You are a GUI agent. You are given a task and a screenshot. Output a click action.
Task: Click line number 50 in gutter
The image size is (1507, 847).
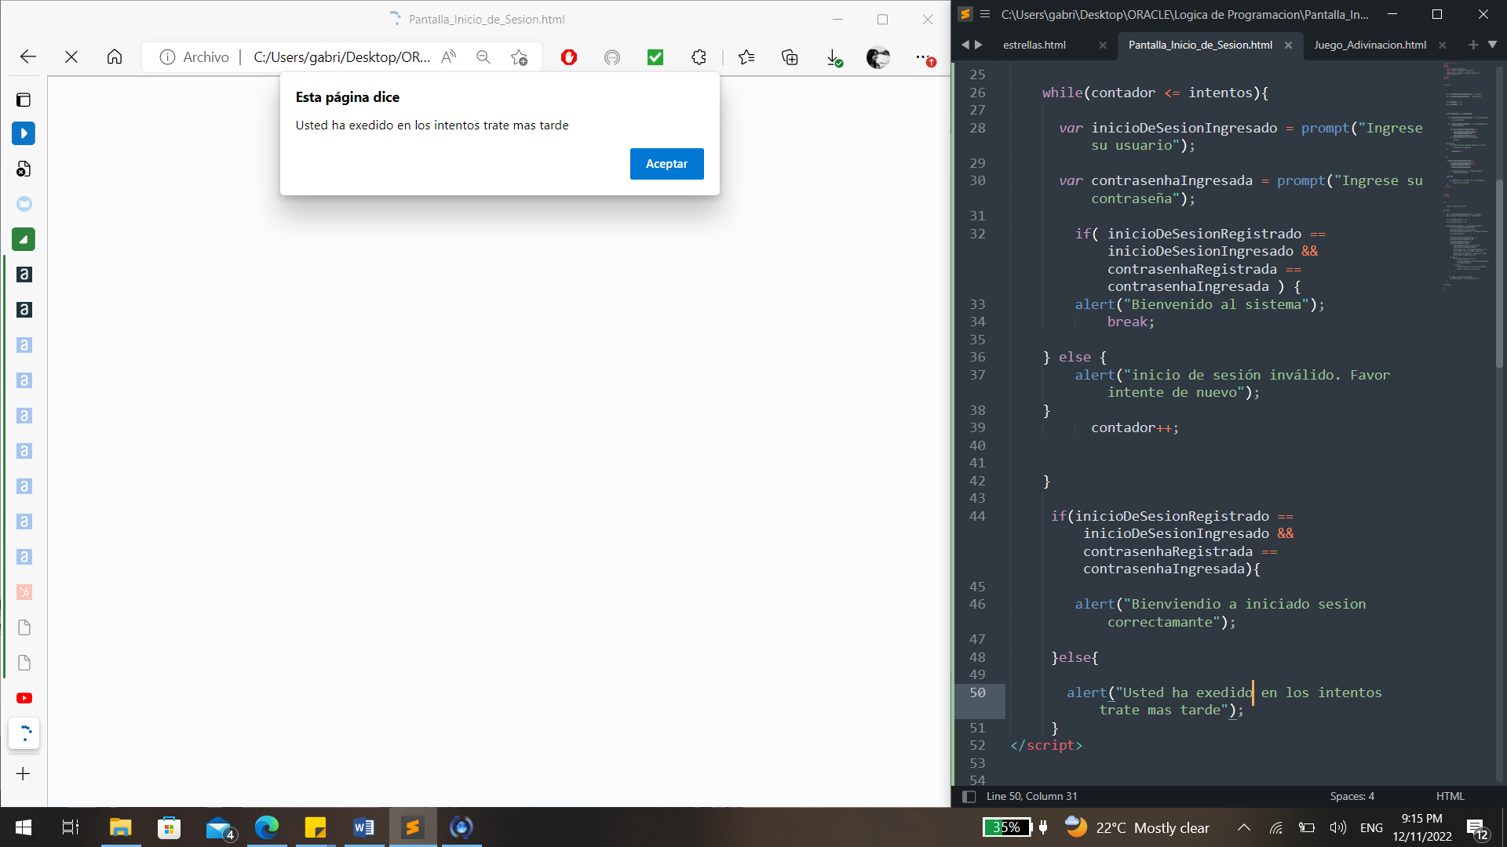coord(977,693)
